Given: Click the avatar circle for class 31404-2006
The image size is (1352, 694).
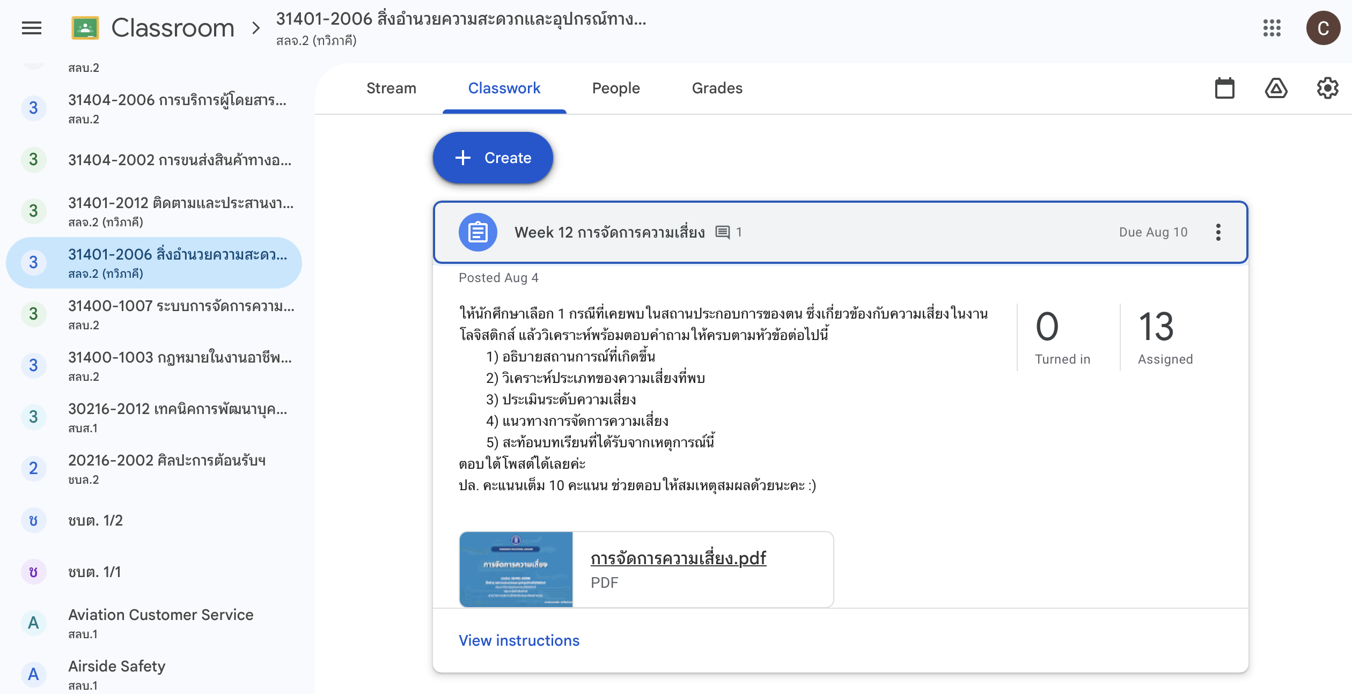Looking at the screenshot, I should coord(33,108).
